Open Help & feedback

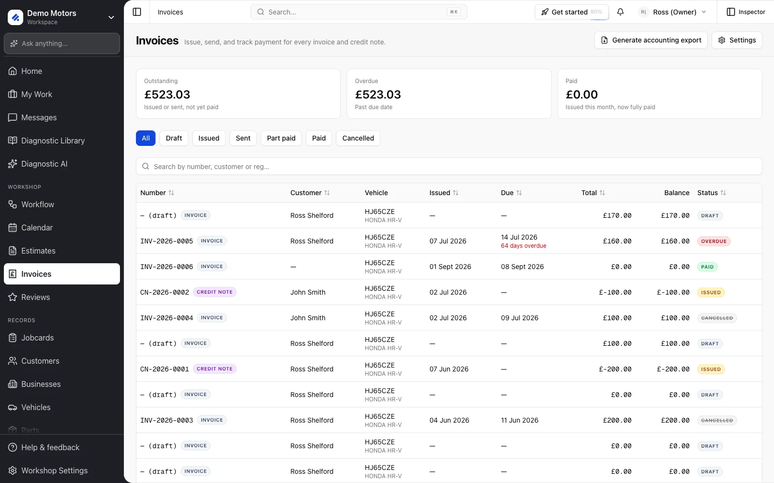click(62, 447)
